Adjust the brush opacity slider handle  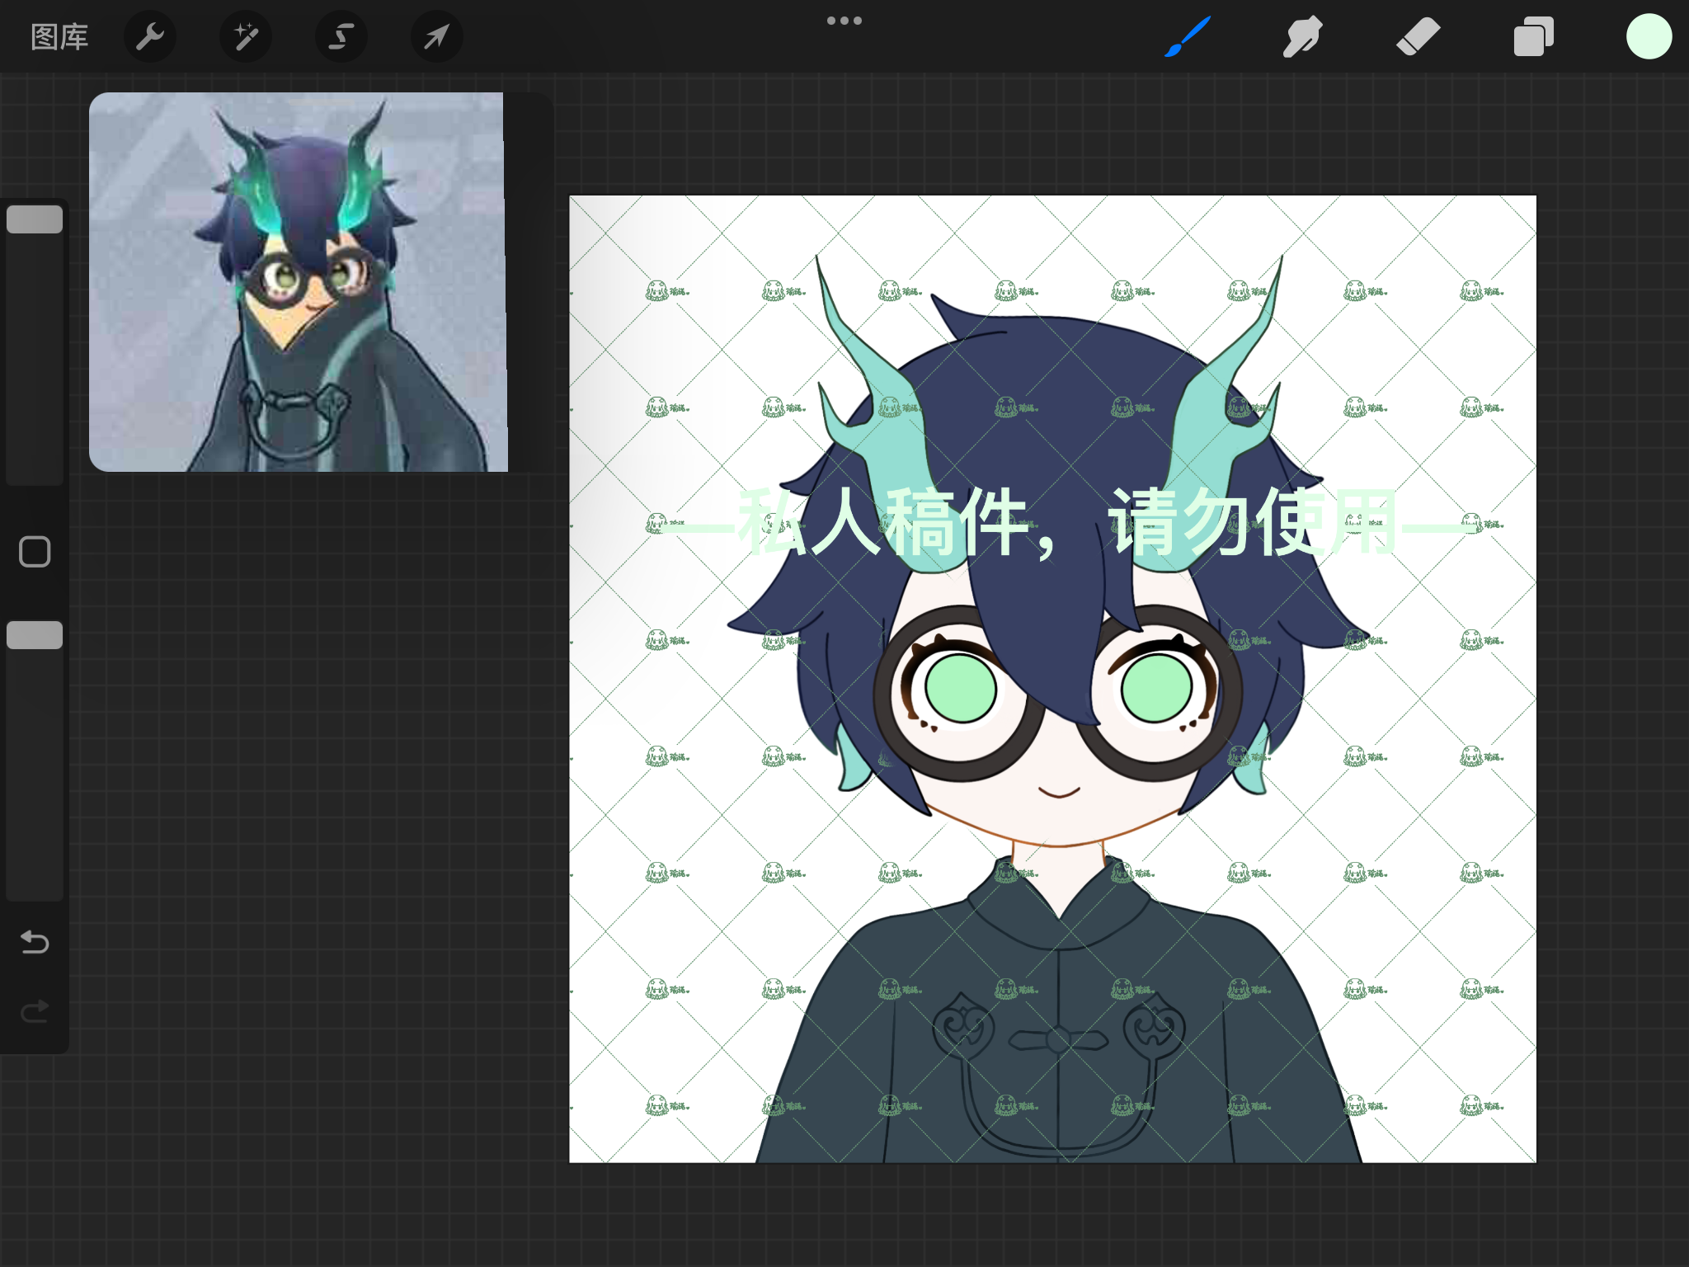point(35,635)
